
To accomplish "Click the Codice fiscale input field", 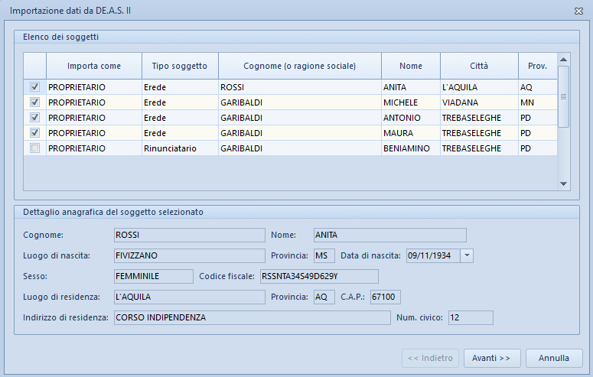I will click(319, 276).
